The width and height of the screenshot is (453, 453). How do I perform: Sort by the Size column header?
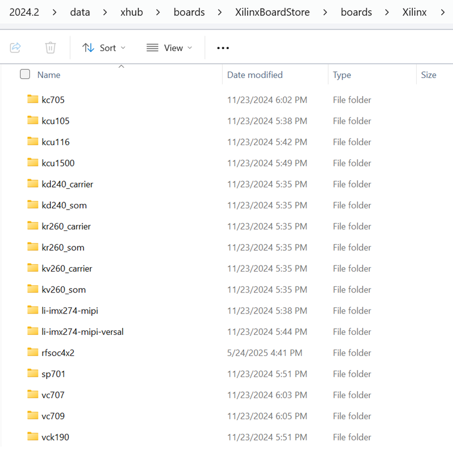429,75
